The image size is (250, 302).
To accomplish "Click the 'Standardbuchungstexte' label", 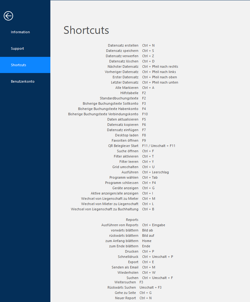I will [x=119, y=98].
